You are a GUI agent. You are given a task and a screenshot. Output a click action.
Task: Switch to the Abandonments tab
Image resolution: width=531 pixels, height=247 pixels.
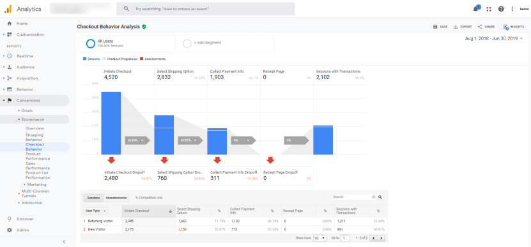tap(116, 198)
